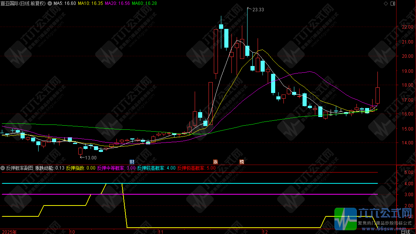Open dropdown beside 宣亚国际 chart title
Screen dimensions: 416x234
(49, 3)
